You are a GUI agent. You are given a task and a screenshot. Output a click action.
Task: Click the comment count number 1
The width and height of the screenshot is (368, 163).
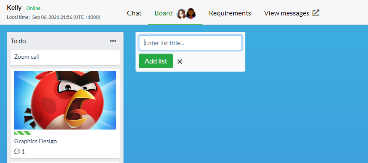point(23,151)
